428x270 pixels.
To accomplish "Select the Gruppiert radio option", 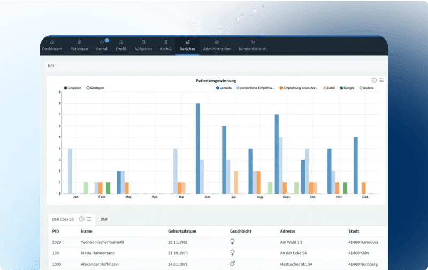I will pos(66,88).
